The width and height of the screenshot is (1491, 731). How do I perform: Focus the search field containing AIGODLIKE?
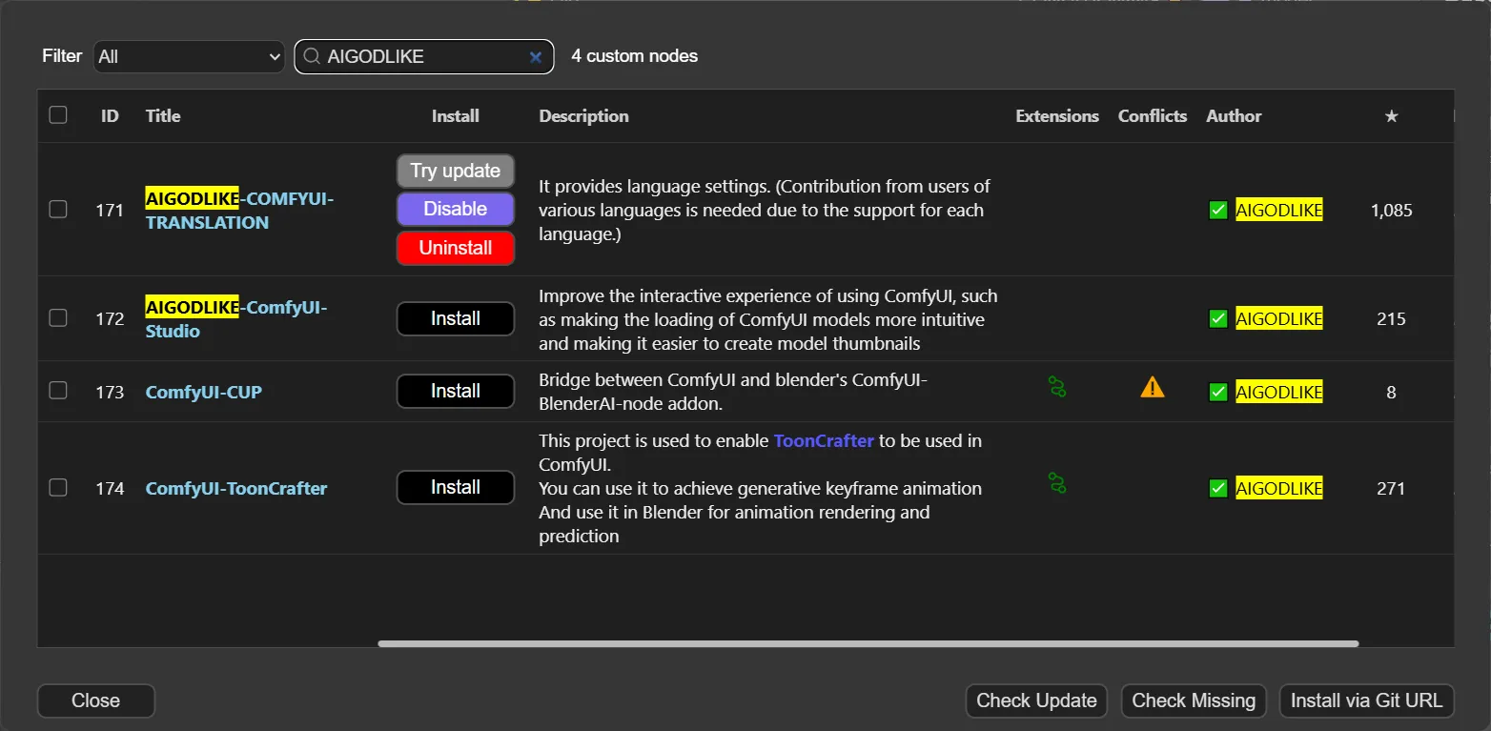(x=424, y=57)
